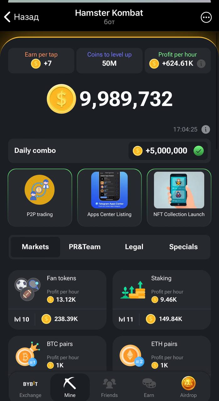The width and height of the screenshot is (219, 401).
Task: Tap the info icon next to Profit per hour
Action: pyautogui.click(x=201, y=64)
